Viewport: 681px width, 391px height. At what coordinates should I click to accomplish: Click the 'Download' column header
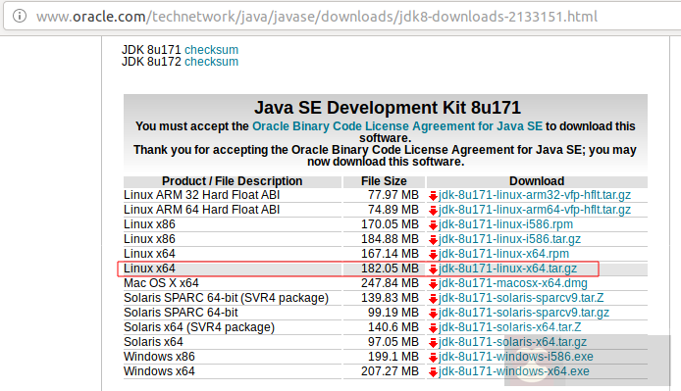tap(537, 181)
